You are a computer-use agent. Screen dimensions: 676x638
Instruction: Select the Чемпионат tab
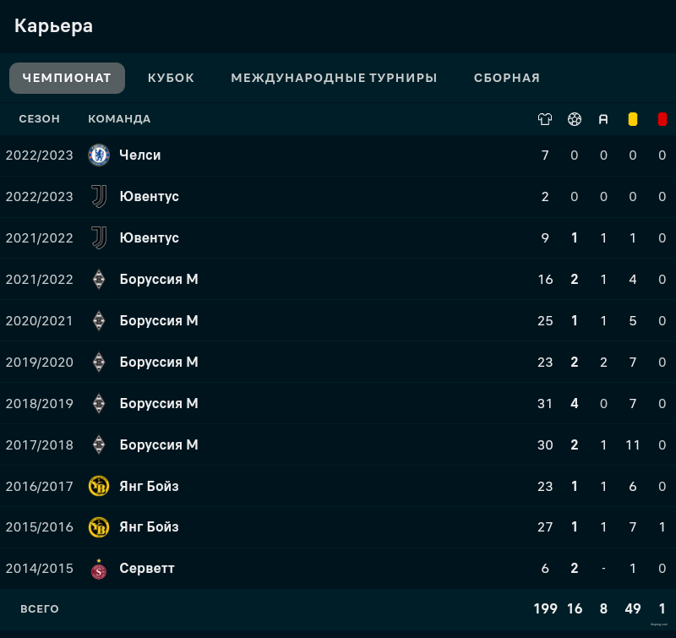[x=67, y=78]
